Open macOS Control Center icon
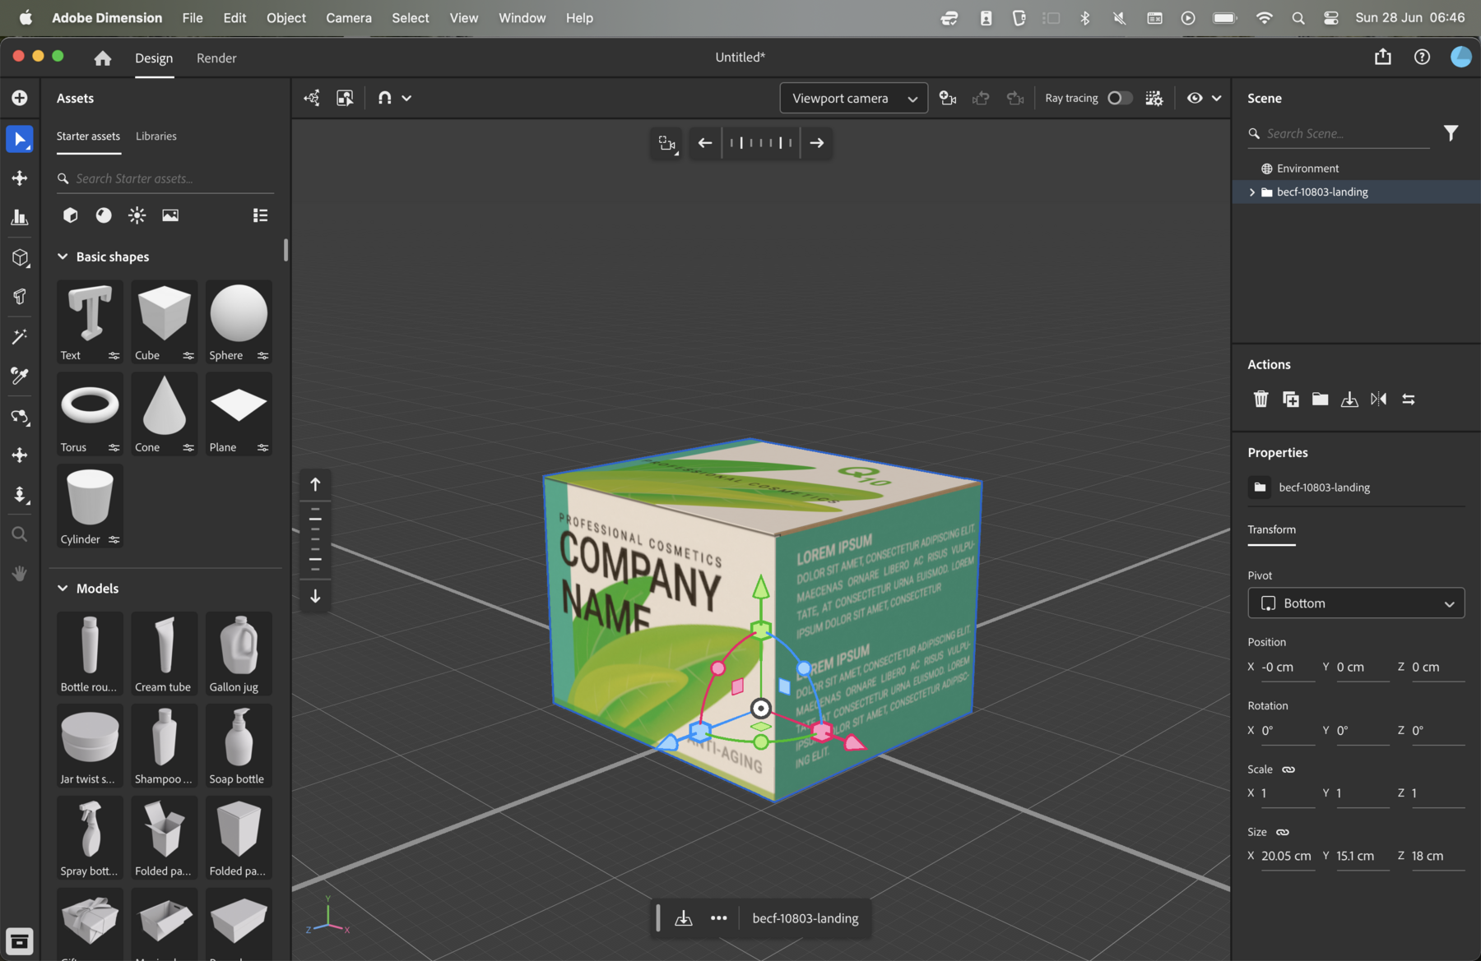The image size is (1481, 961). coord(1330,17)
